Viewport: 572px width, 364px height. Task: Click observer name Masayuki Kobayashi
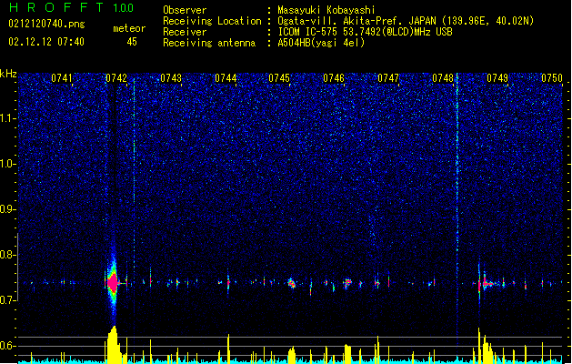click(x=326, y=10)
